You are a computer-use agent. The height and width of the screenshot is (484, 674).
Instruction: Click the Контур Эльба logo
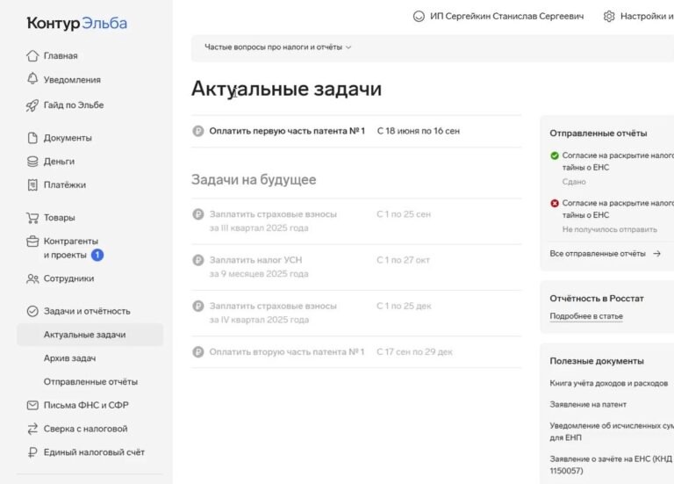(x=77, y=23)
